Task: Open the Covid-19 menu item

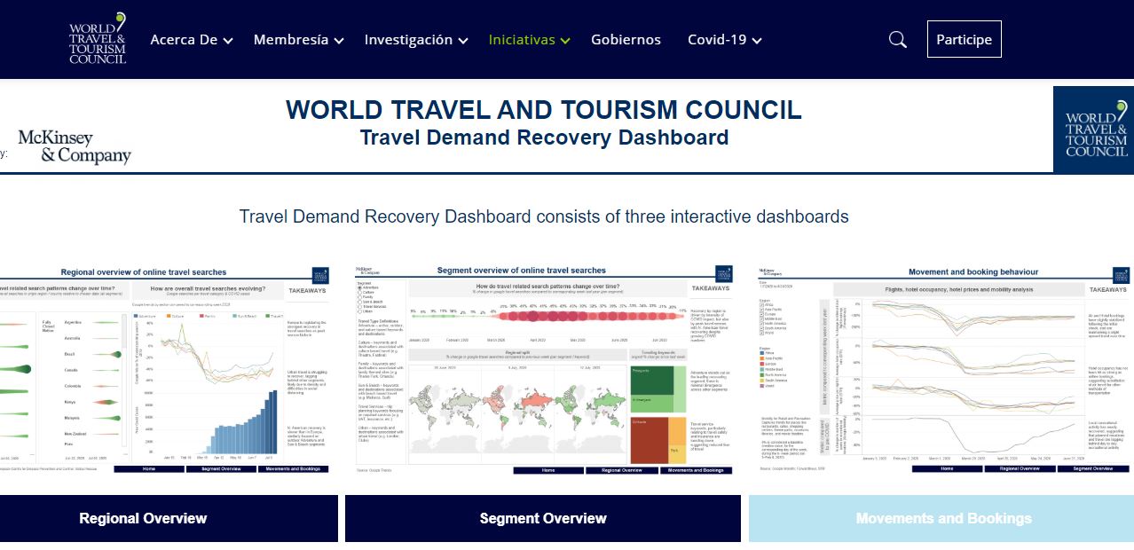Action: [x=717, y=40]
